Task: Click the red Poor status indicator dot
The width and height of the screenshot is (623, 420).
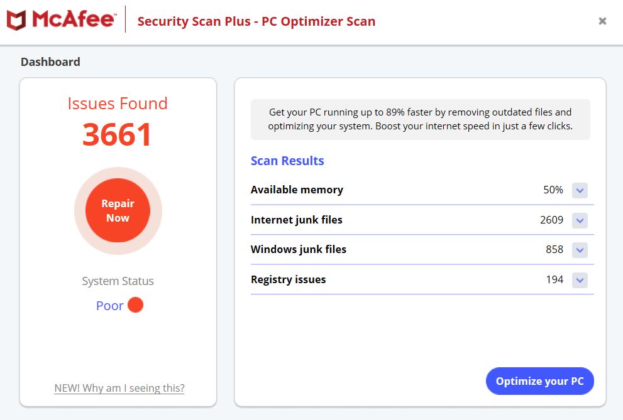Action: tap(135, 305)
